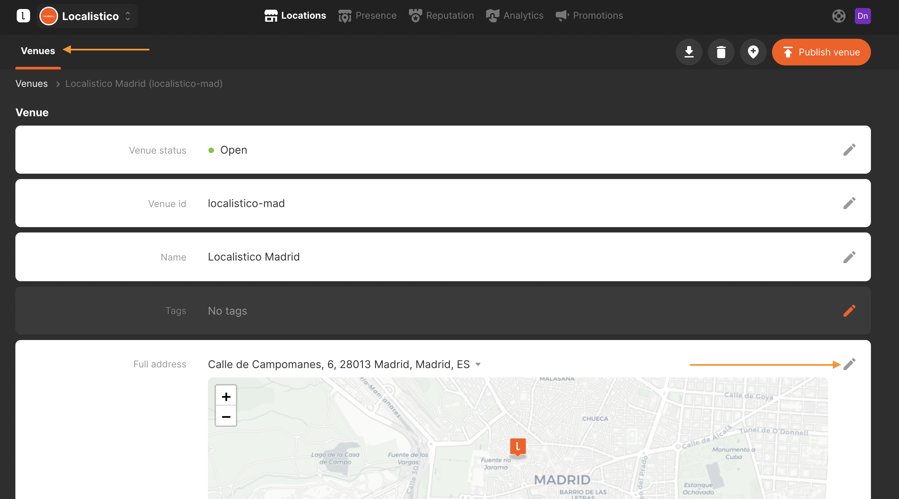Click the Calle de Campomanes address text
Image resolution: width=899 pixels, height=499 pixels.
click(x=339, y=364)
